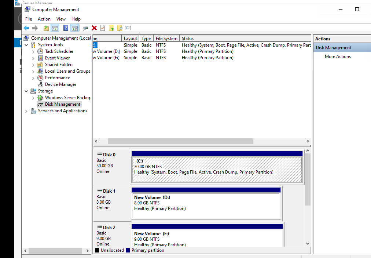Click the Shared Folders icon
371x258 pixels.
click(x=40, y=65)
